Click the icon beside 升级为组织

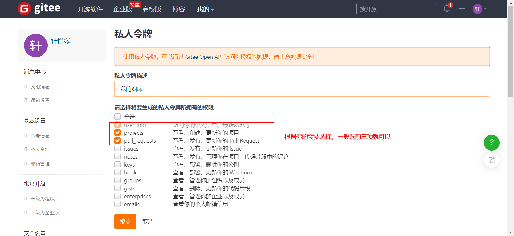(26, 198)
